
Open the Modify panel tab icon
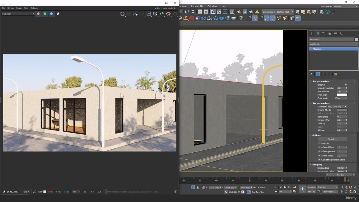point(317,34)
